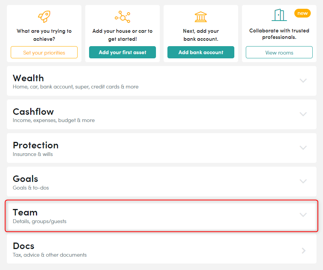Click Add your first asset button
Viewport: 323px width, 270px height.
123,52
